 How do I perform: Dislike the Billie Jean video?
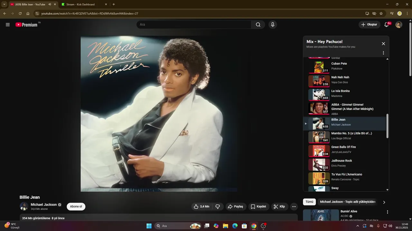(218, 207)
